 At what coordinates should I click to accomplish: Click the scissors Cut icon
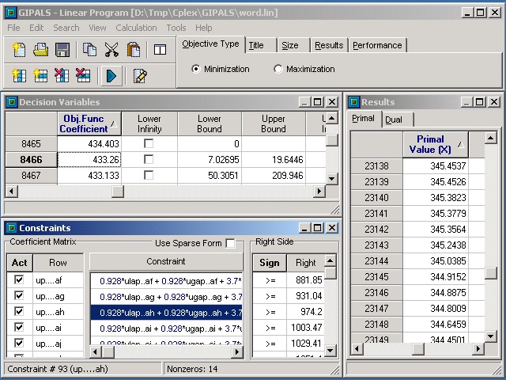pos(111,50)
